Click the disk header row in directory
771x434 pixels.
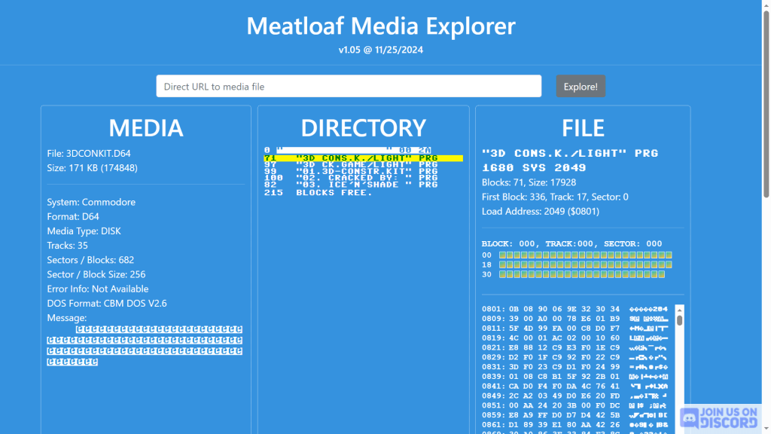coord(351,151)
